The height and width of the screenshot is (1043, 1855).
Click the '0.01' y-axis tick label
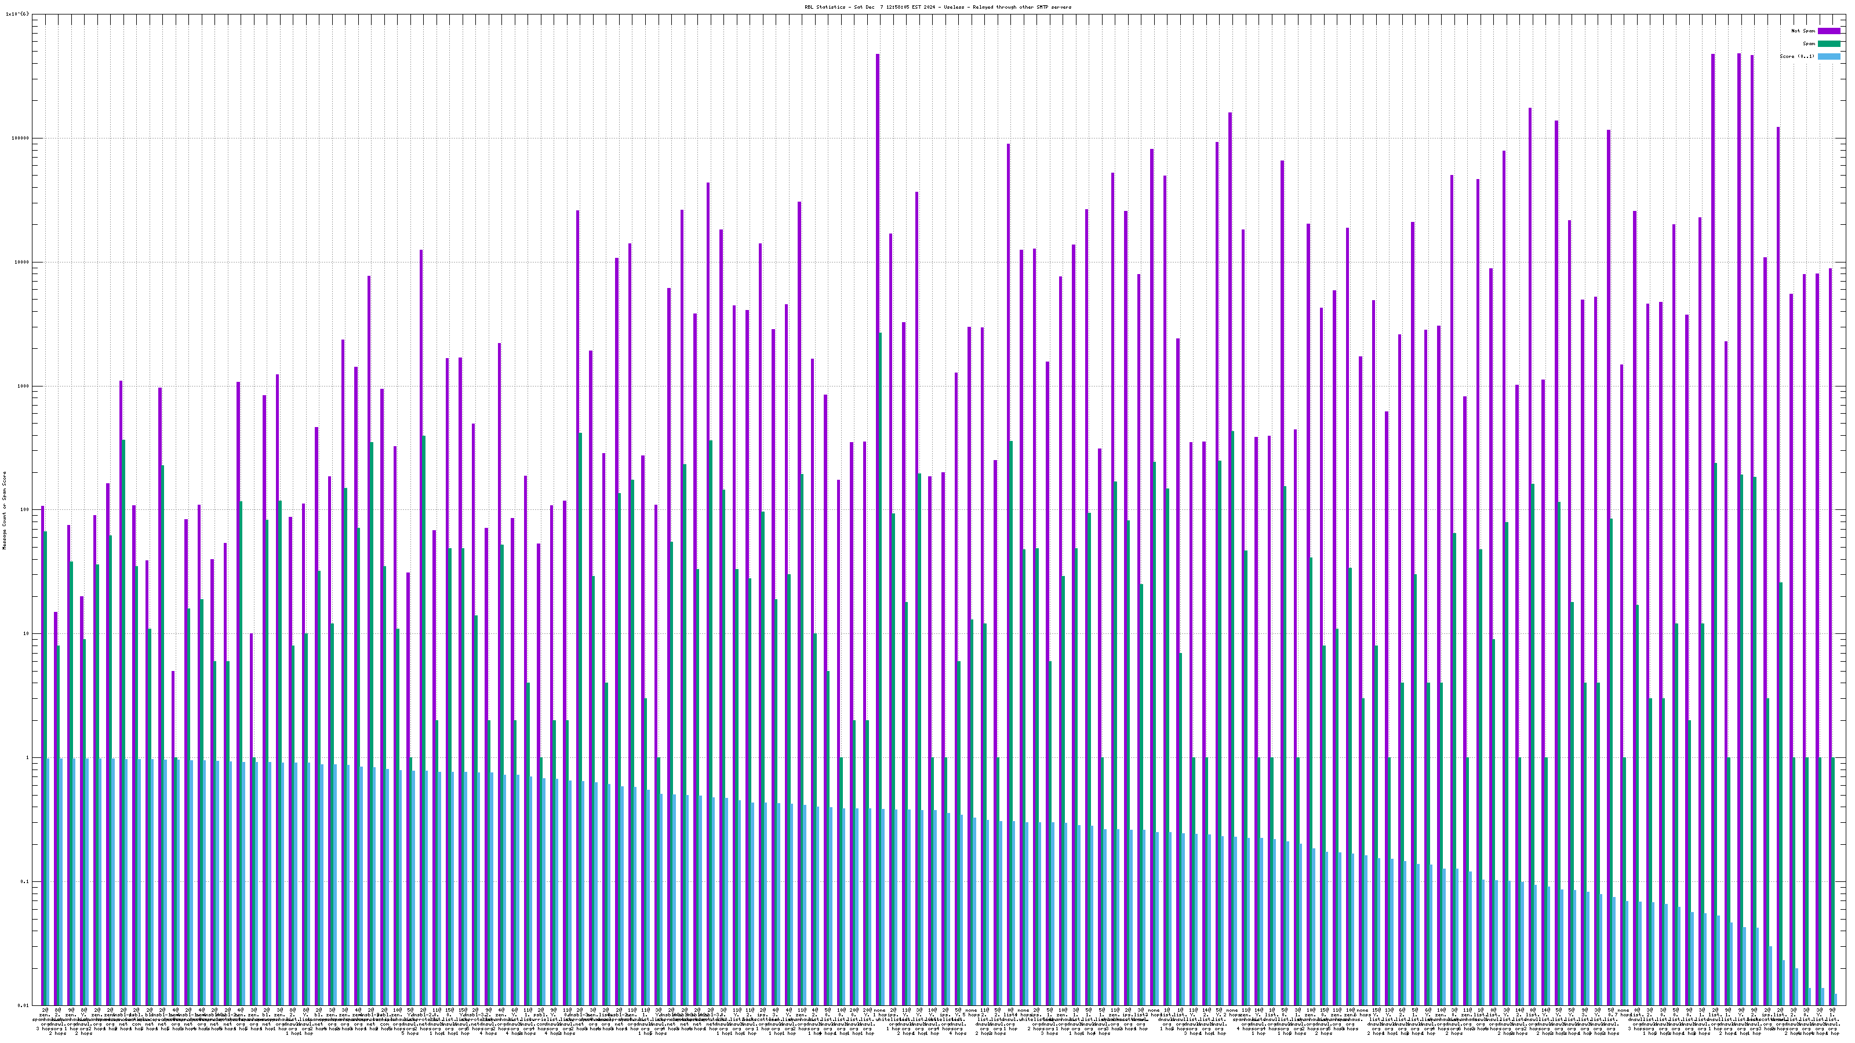[x=24, y=1005]
